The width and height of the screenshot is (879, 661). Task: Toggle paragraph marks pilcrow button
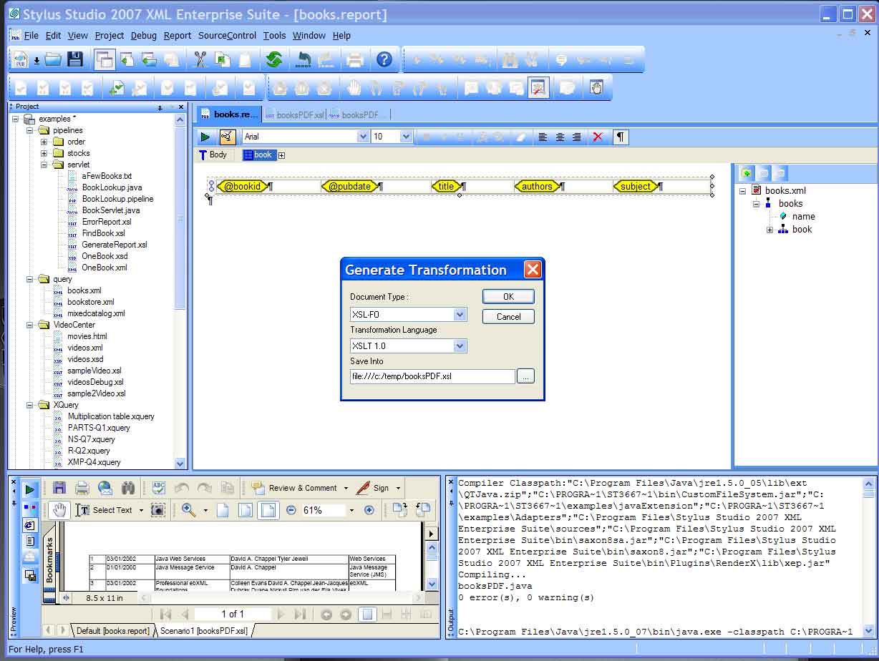[620, 137]
